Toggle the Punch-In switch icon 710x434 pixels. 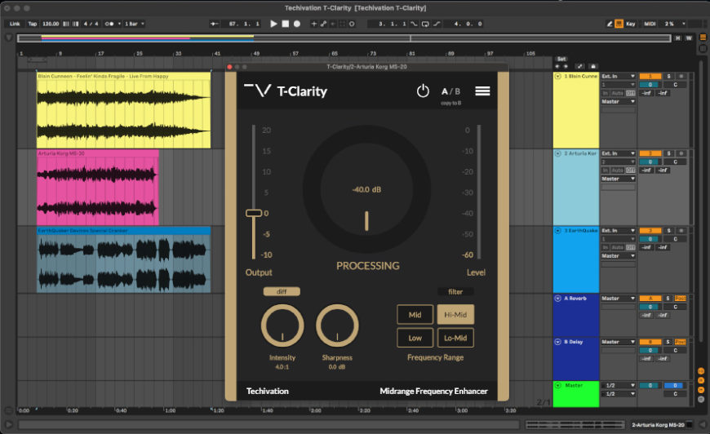coord(414,24)
